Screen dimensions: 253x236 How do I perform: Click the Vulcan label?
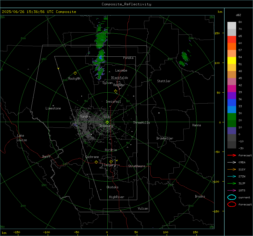click(143, 208)
